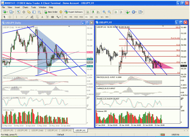Viewport: 190px width, 137px height.
Task: Expand the Indicators dropdown arrow
Action: click(130, 12)
